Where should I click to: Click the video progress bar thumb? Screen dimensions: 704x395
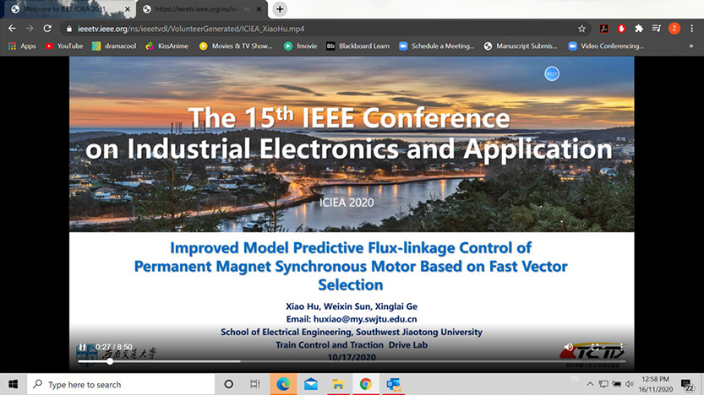(x=110, y=361)
